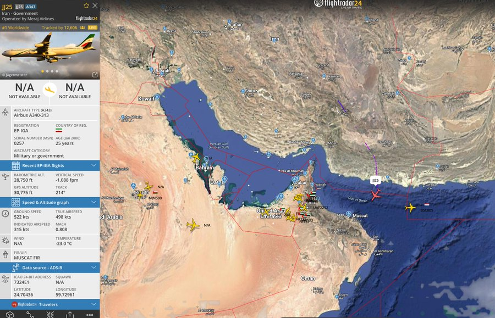Show flight route with the route icon
This screenshot has width=495, height=318.
click(x=30, y=315)
